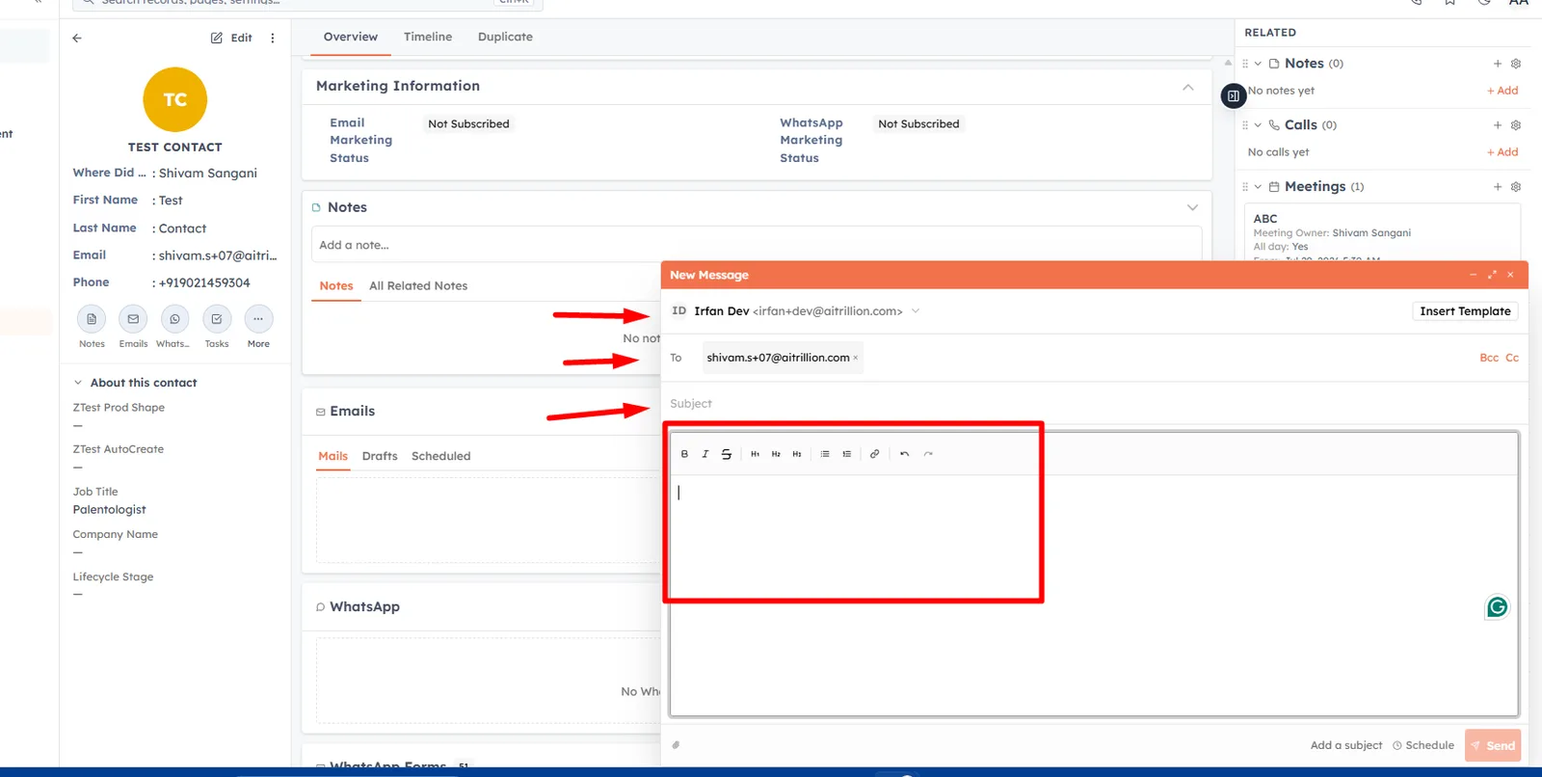Screen dimensions: 1542x777
Task: Collapse the Marketing Information section
Action: tap(1188, 87)
